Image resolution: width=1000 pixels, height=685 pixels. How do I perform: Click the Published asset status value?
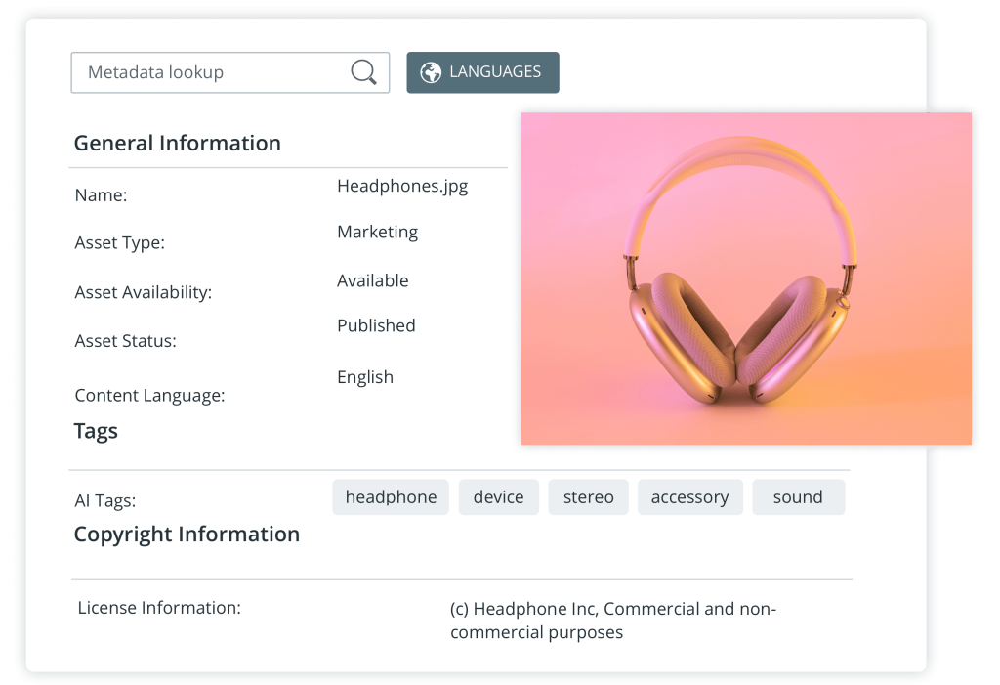pos(376,325)
